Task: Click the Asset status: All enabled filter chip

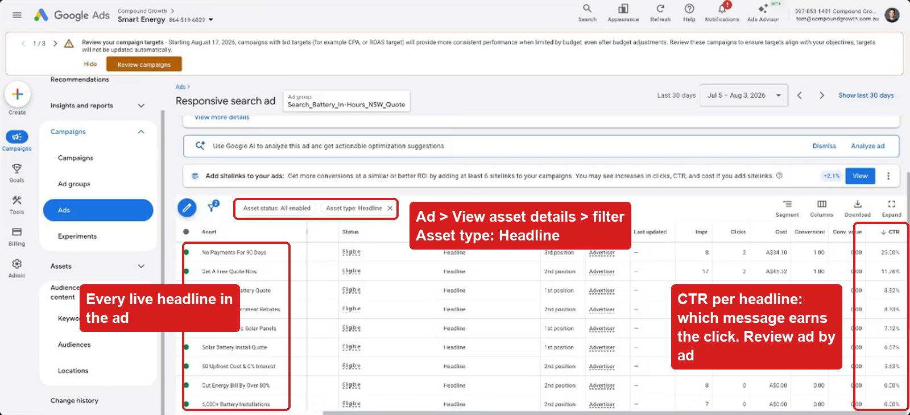Action: (x=277, y=209)
